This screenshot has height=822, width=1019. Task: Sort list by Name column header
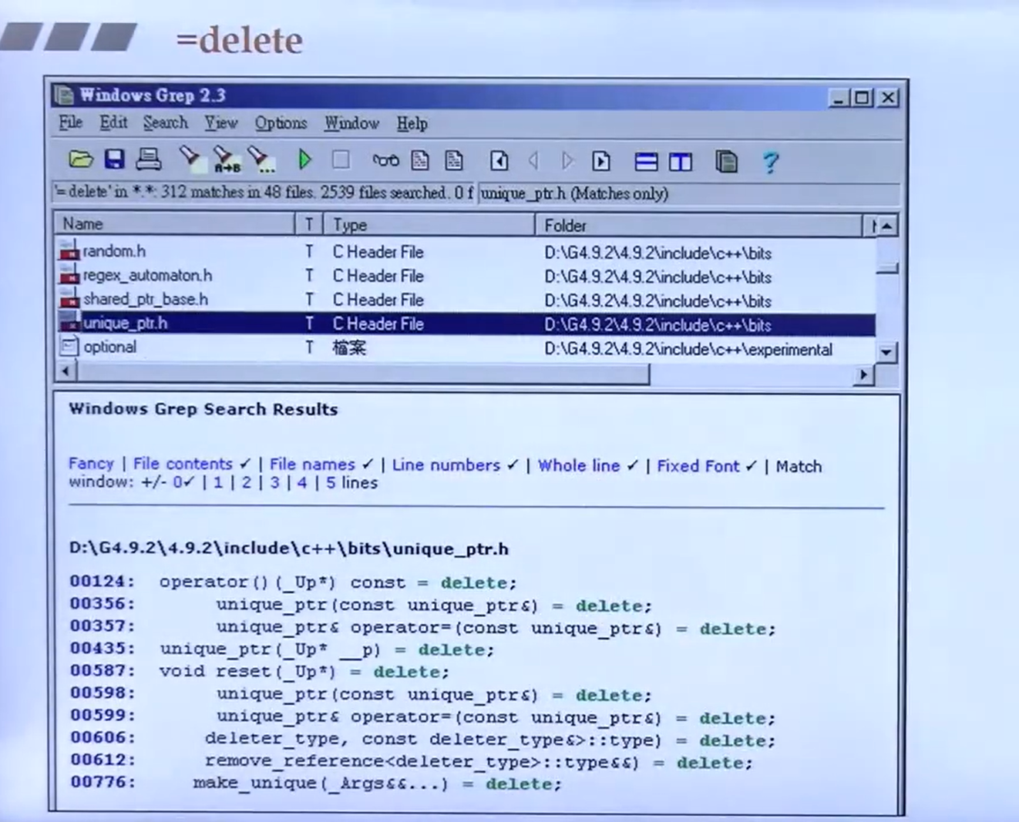click(175, 224)
